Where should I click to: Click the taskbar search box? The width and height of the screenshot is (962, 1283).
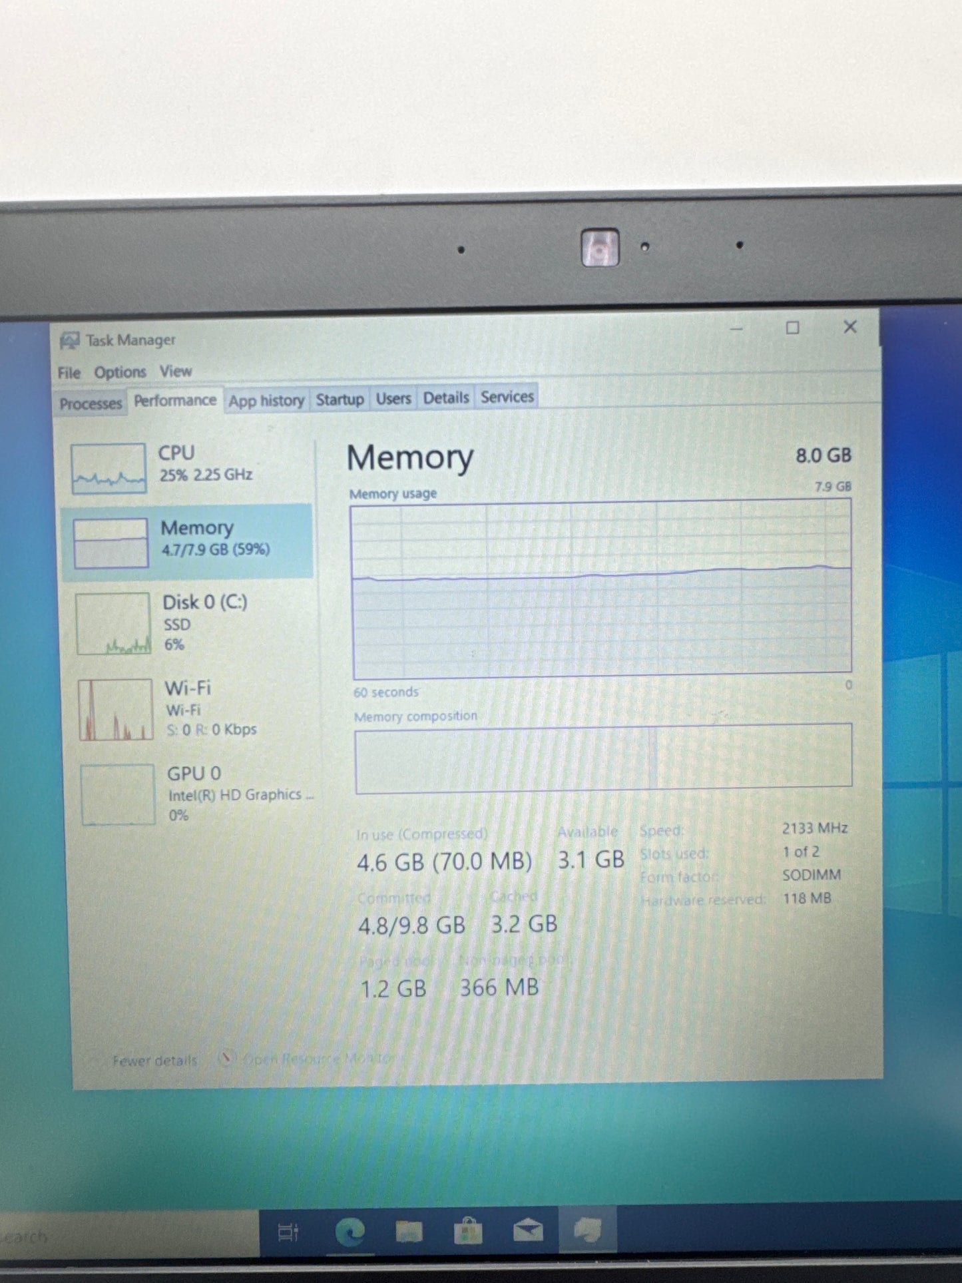(129, 1235)
